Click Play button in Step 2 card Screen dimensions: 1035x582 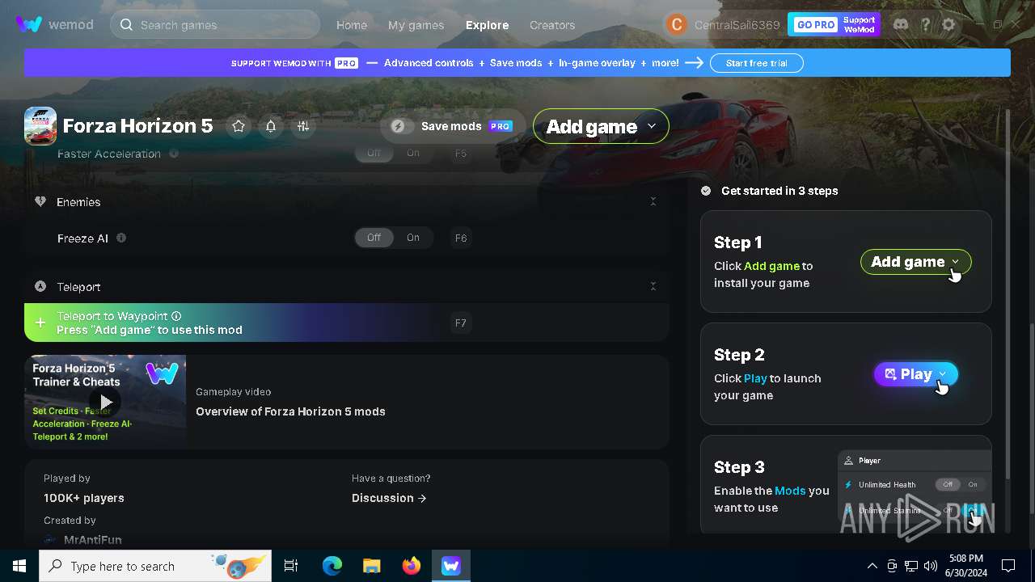(x=916, y=374)
